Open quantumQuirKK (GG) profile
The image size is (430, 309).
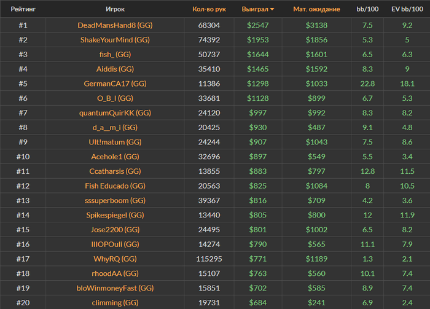point(115,112)
